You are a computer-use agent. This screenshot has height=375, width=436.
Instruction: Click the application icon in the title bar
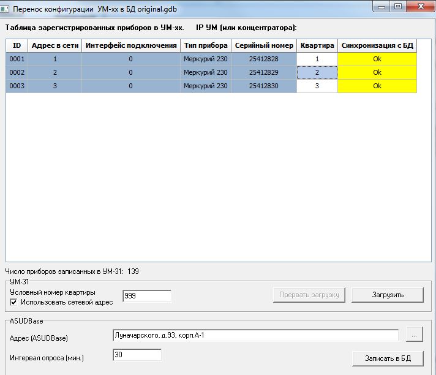[x=6, y=7]
